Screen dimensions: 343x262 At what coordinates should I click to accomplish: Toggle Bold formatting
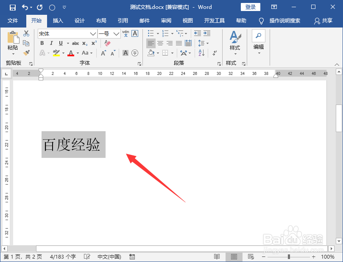pyautogui.click(x=42, y=43)
